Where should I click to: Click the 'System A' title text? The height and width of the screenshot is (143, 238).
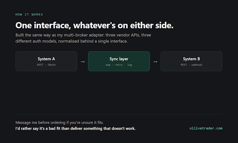pyautogui.click(x=46, y=59)
